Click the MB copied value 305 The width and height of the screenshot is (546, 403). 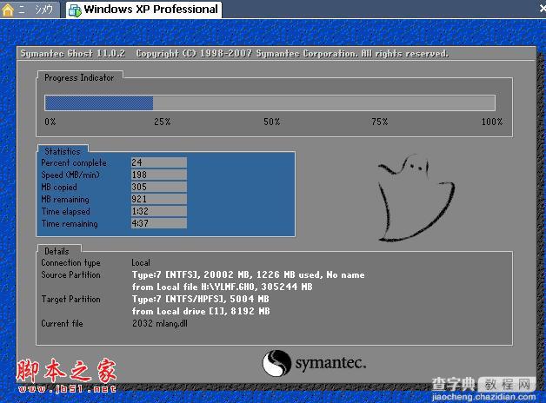point(159,187)
